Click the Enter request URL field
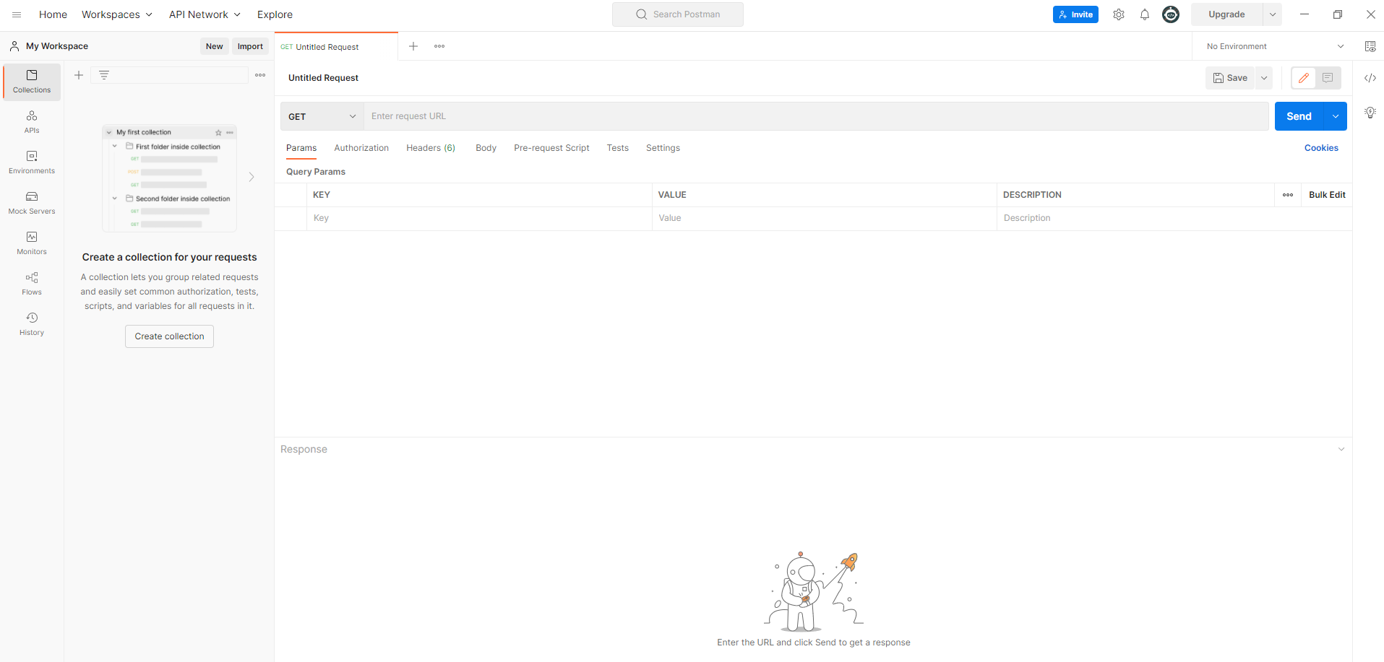Screen dimensions: 1384x662 (816, 116)
